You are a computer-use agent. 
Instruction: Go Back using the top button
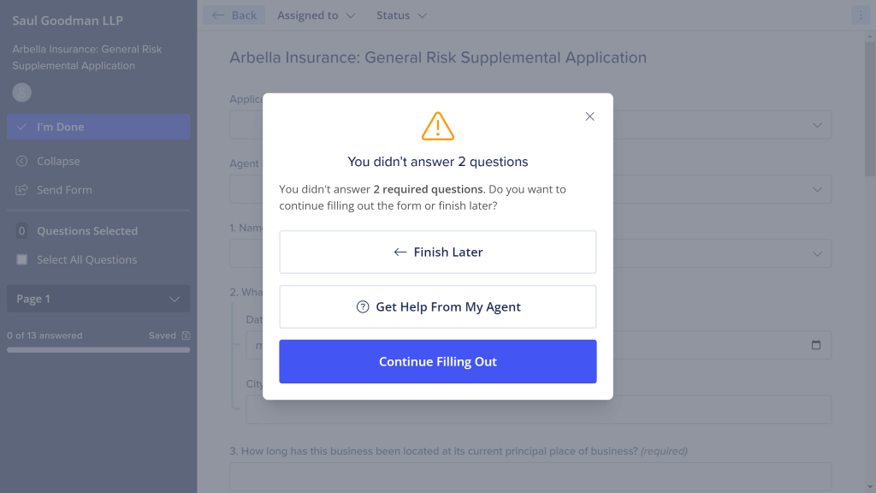[234, 15]
